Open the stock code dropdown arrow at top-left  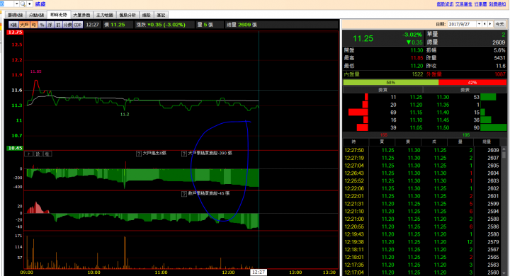(x=16, y=4)
